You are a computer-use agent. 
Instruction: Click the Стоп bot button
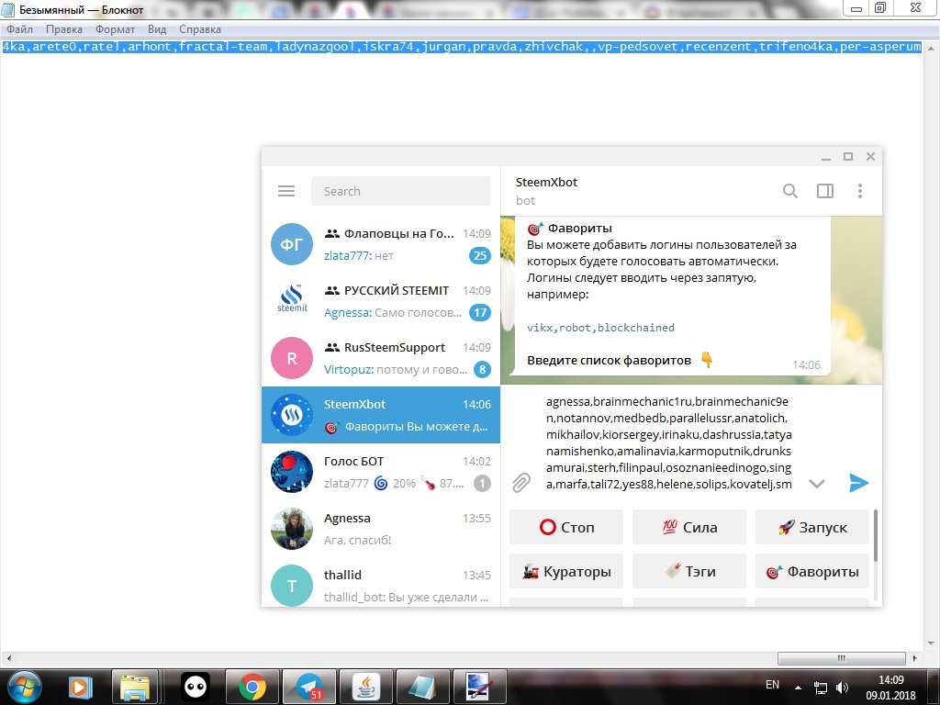(565, 527)
